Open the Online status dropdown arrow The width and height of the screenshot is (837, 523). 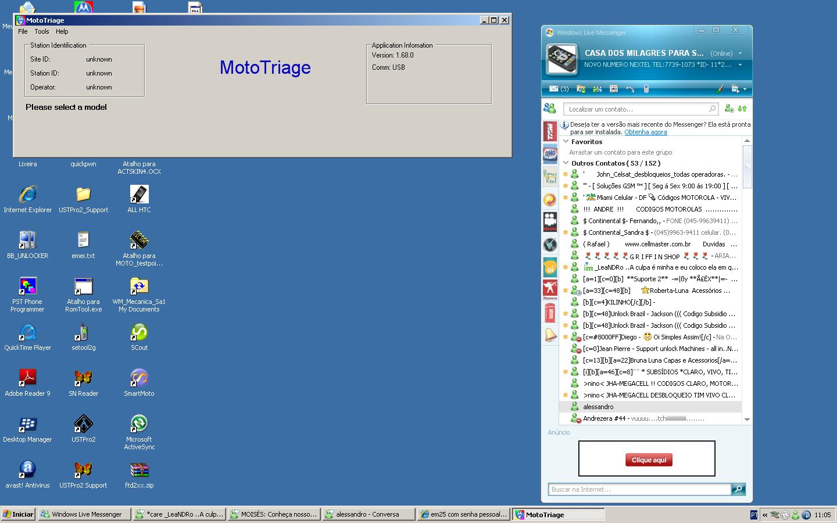point(740,53)
